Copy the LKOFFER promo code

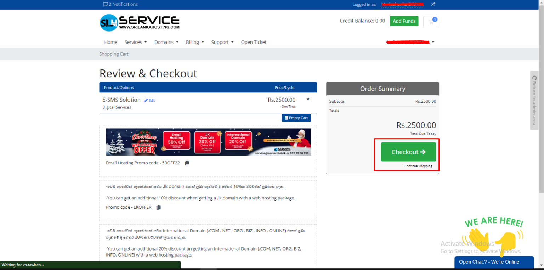[159, 207]
